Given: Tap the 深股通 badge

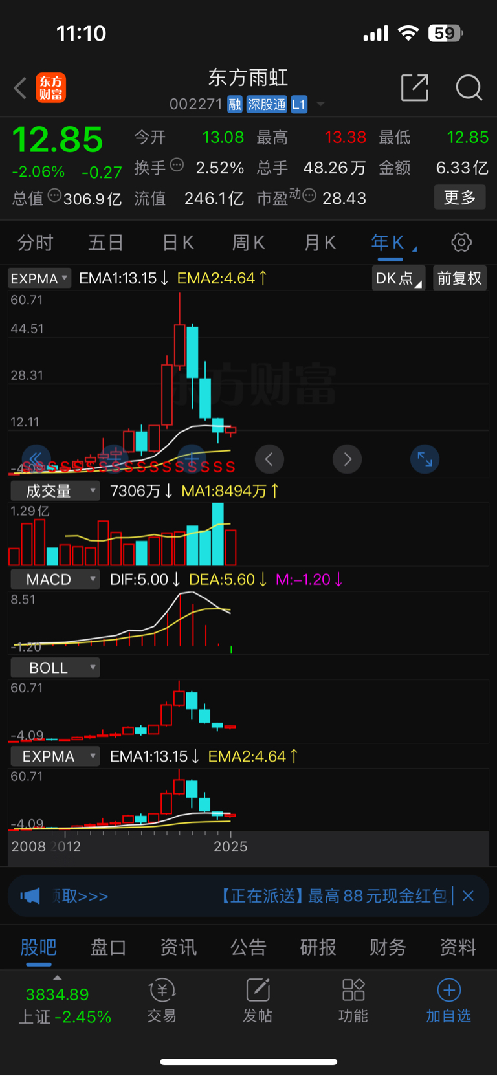Looking at the screenshot, I should point(267,104).
